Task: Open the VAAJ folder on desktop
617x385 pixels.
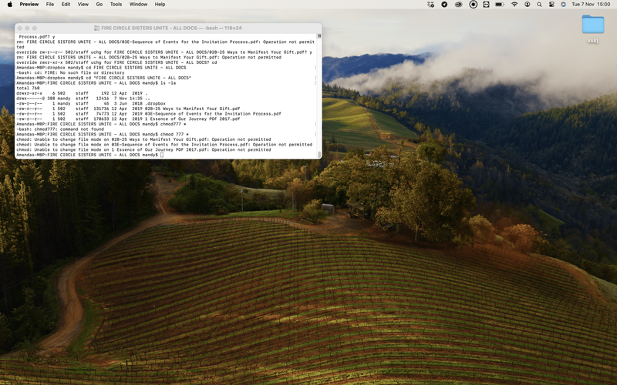Action: (592, 28)
